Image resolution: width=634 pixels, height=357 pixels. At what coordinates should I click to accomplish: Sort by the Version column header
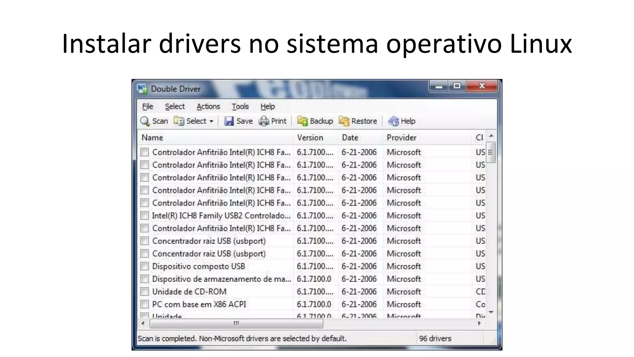[x=315, y=138]
